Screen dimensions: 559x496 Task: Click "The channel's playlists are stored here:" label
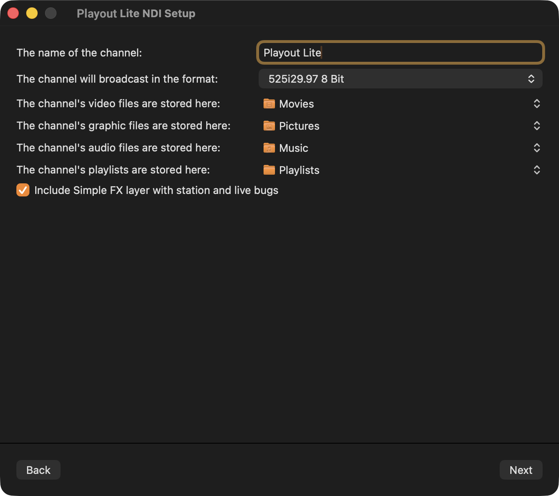113,170
